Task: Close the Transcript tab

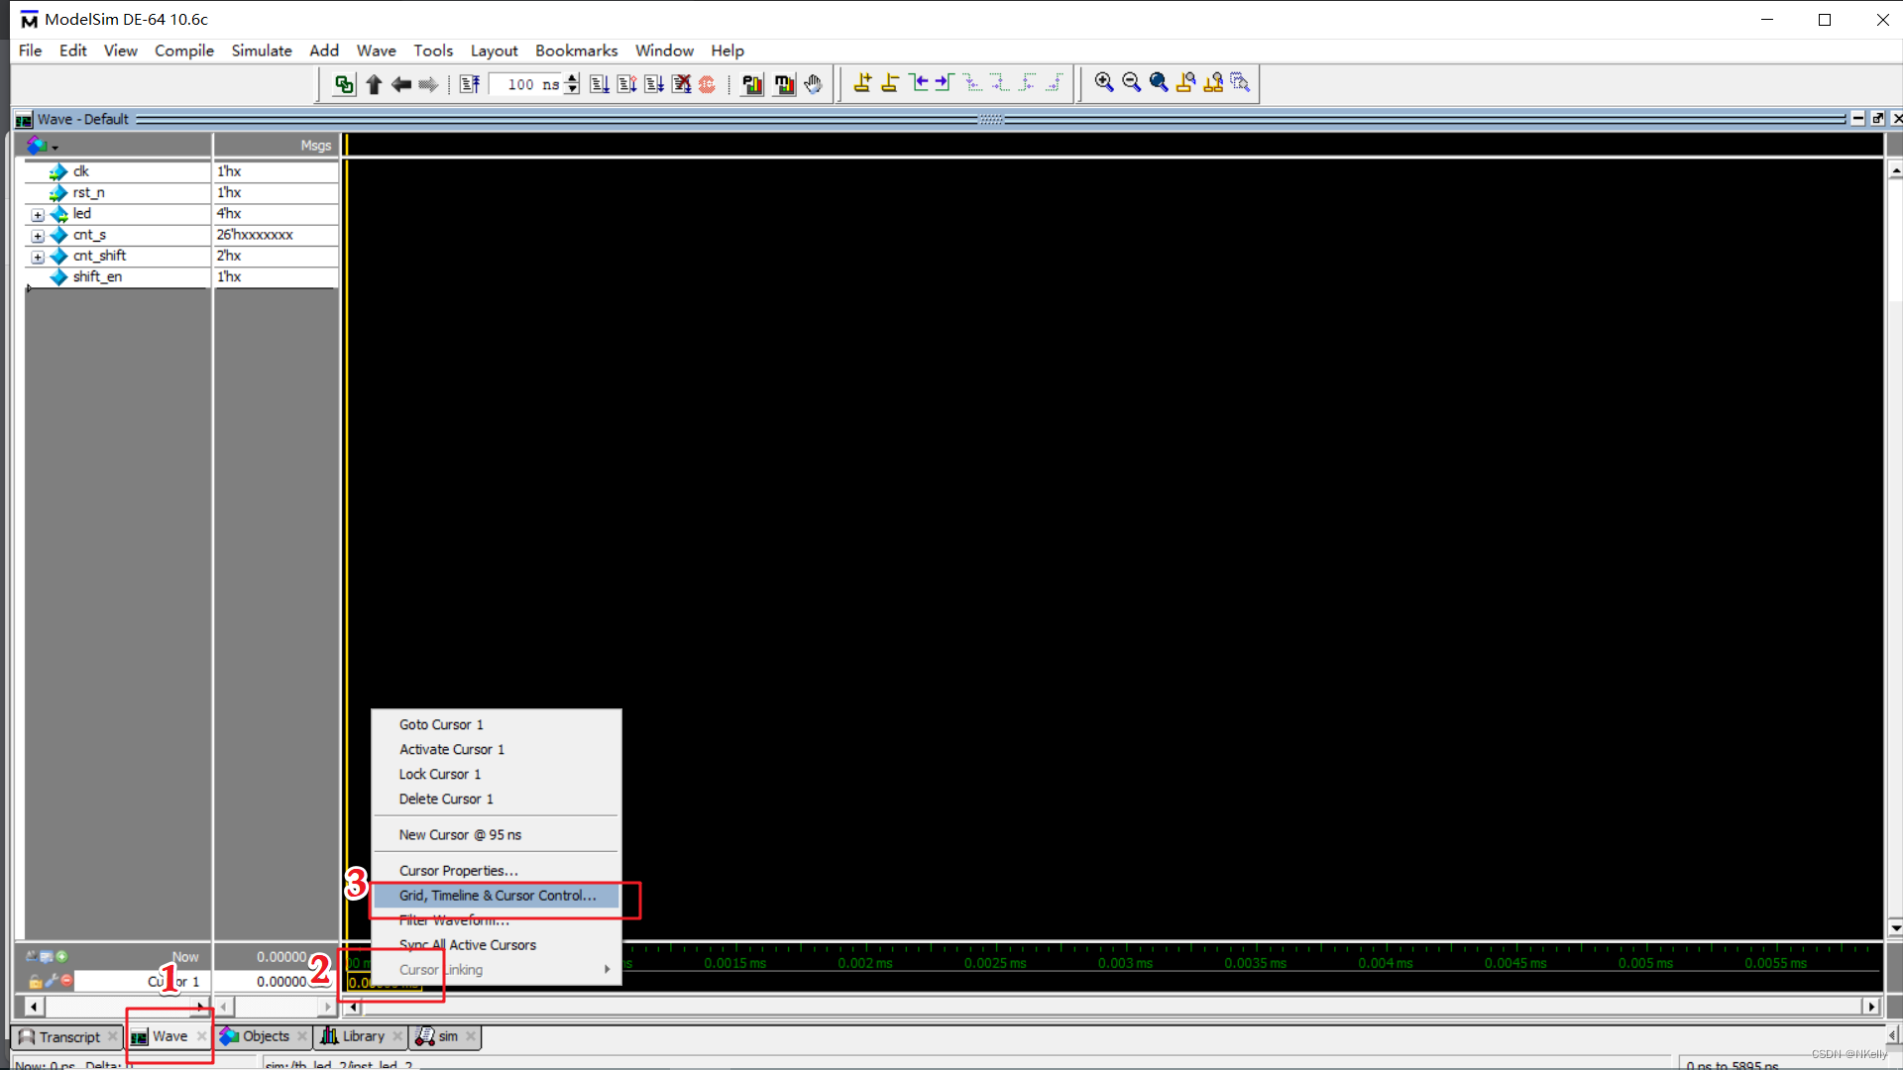Action: click(x=113, y=1036)
